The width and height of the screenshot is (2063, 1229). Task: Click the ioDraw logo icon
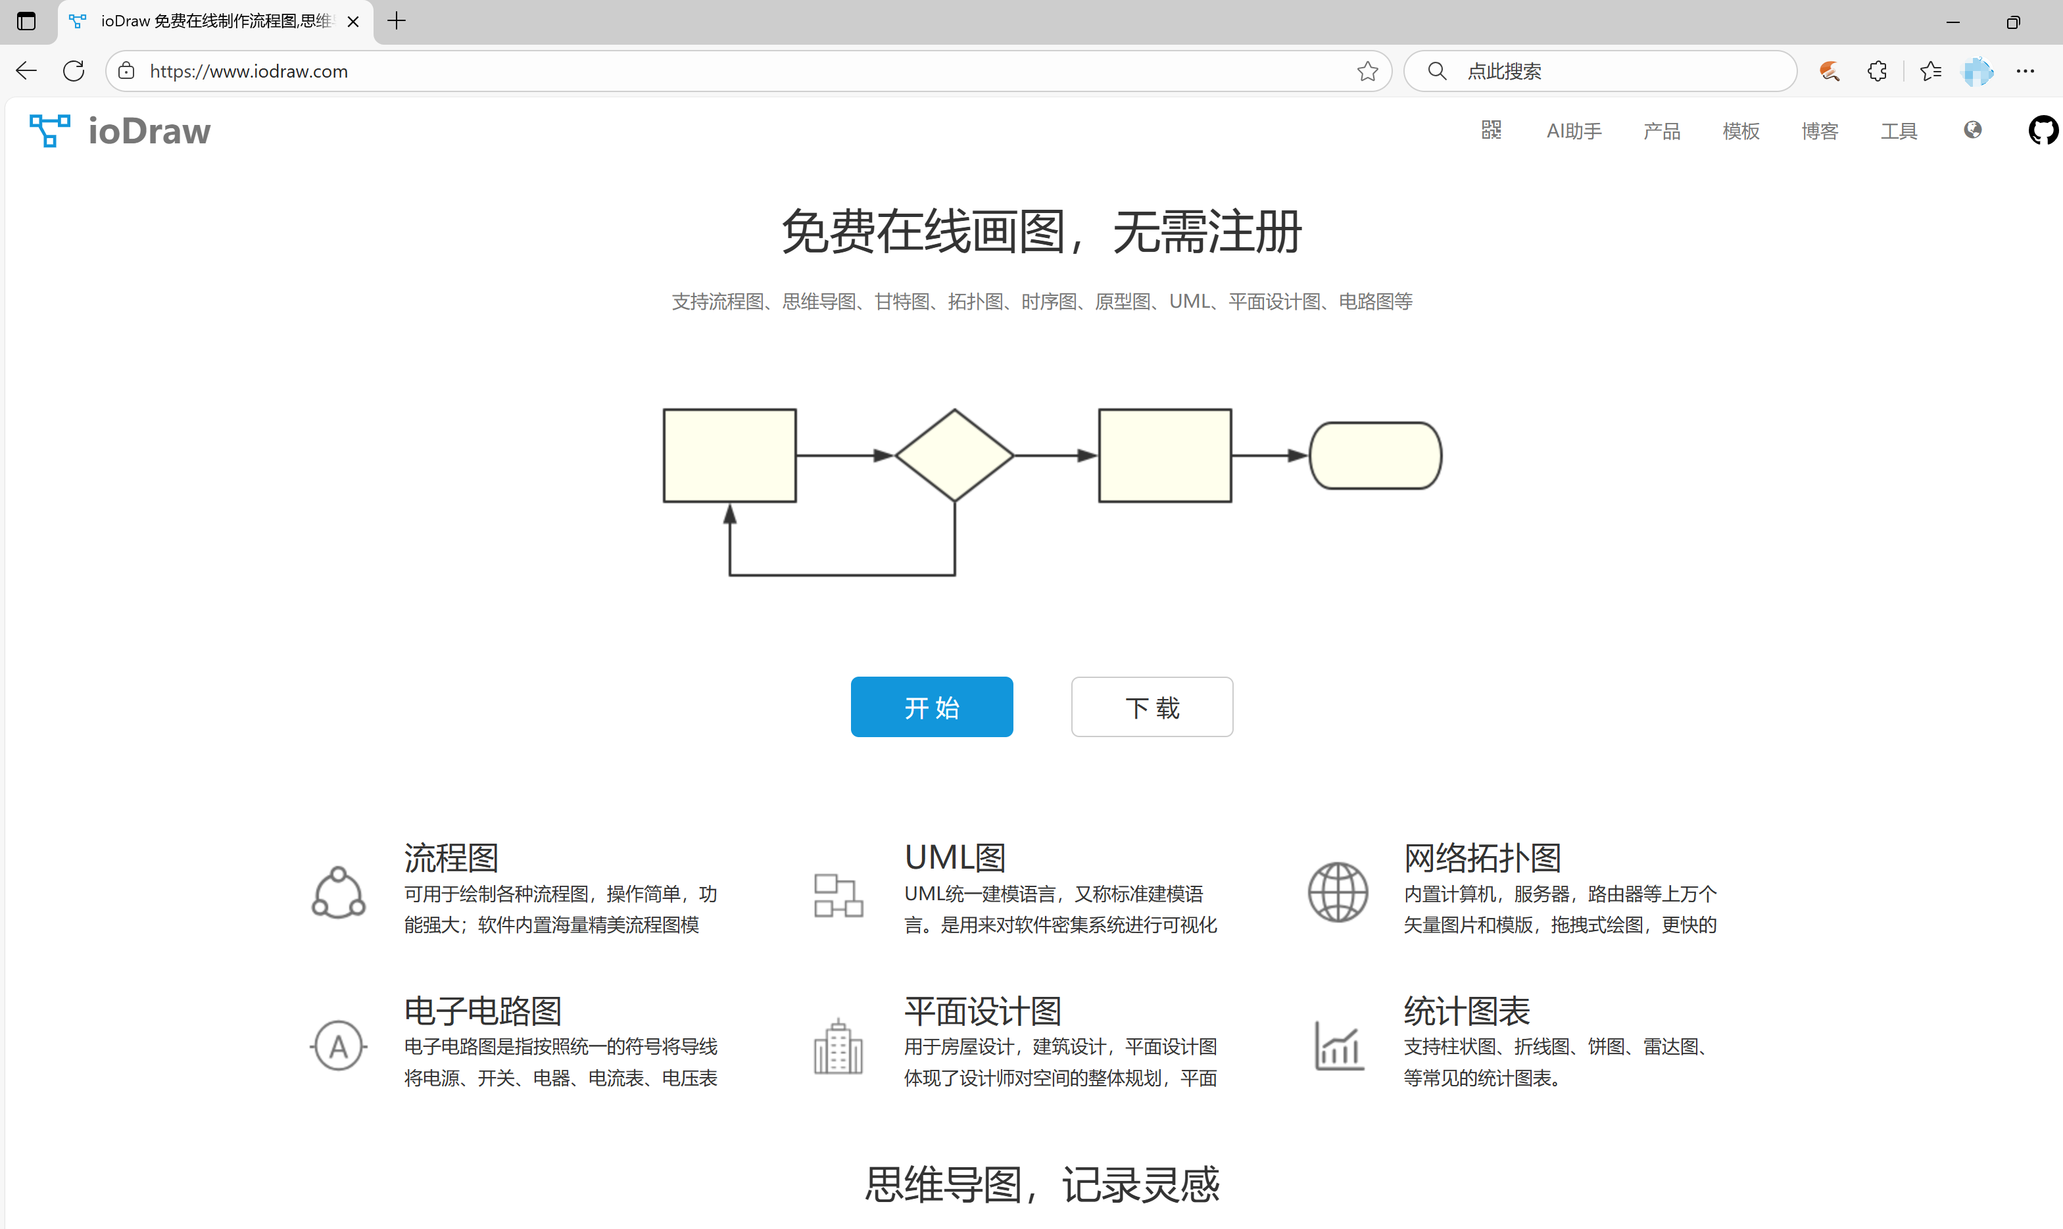(50, 131)
